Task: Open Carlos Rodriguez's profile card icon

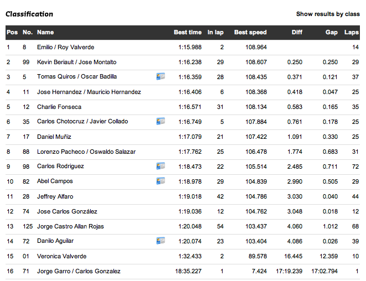Action: 161,166
